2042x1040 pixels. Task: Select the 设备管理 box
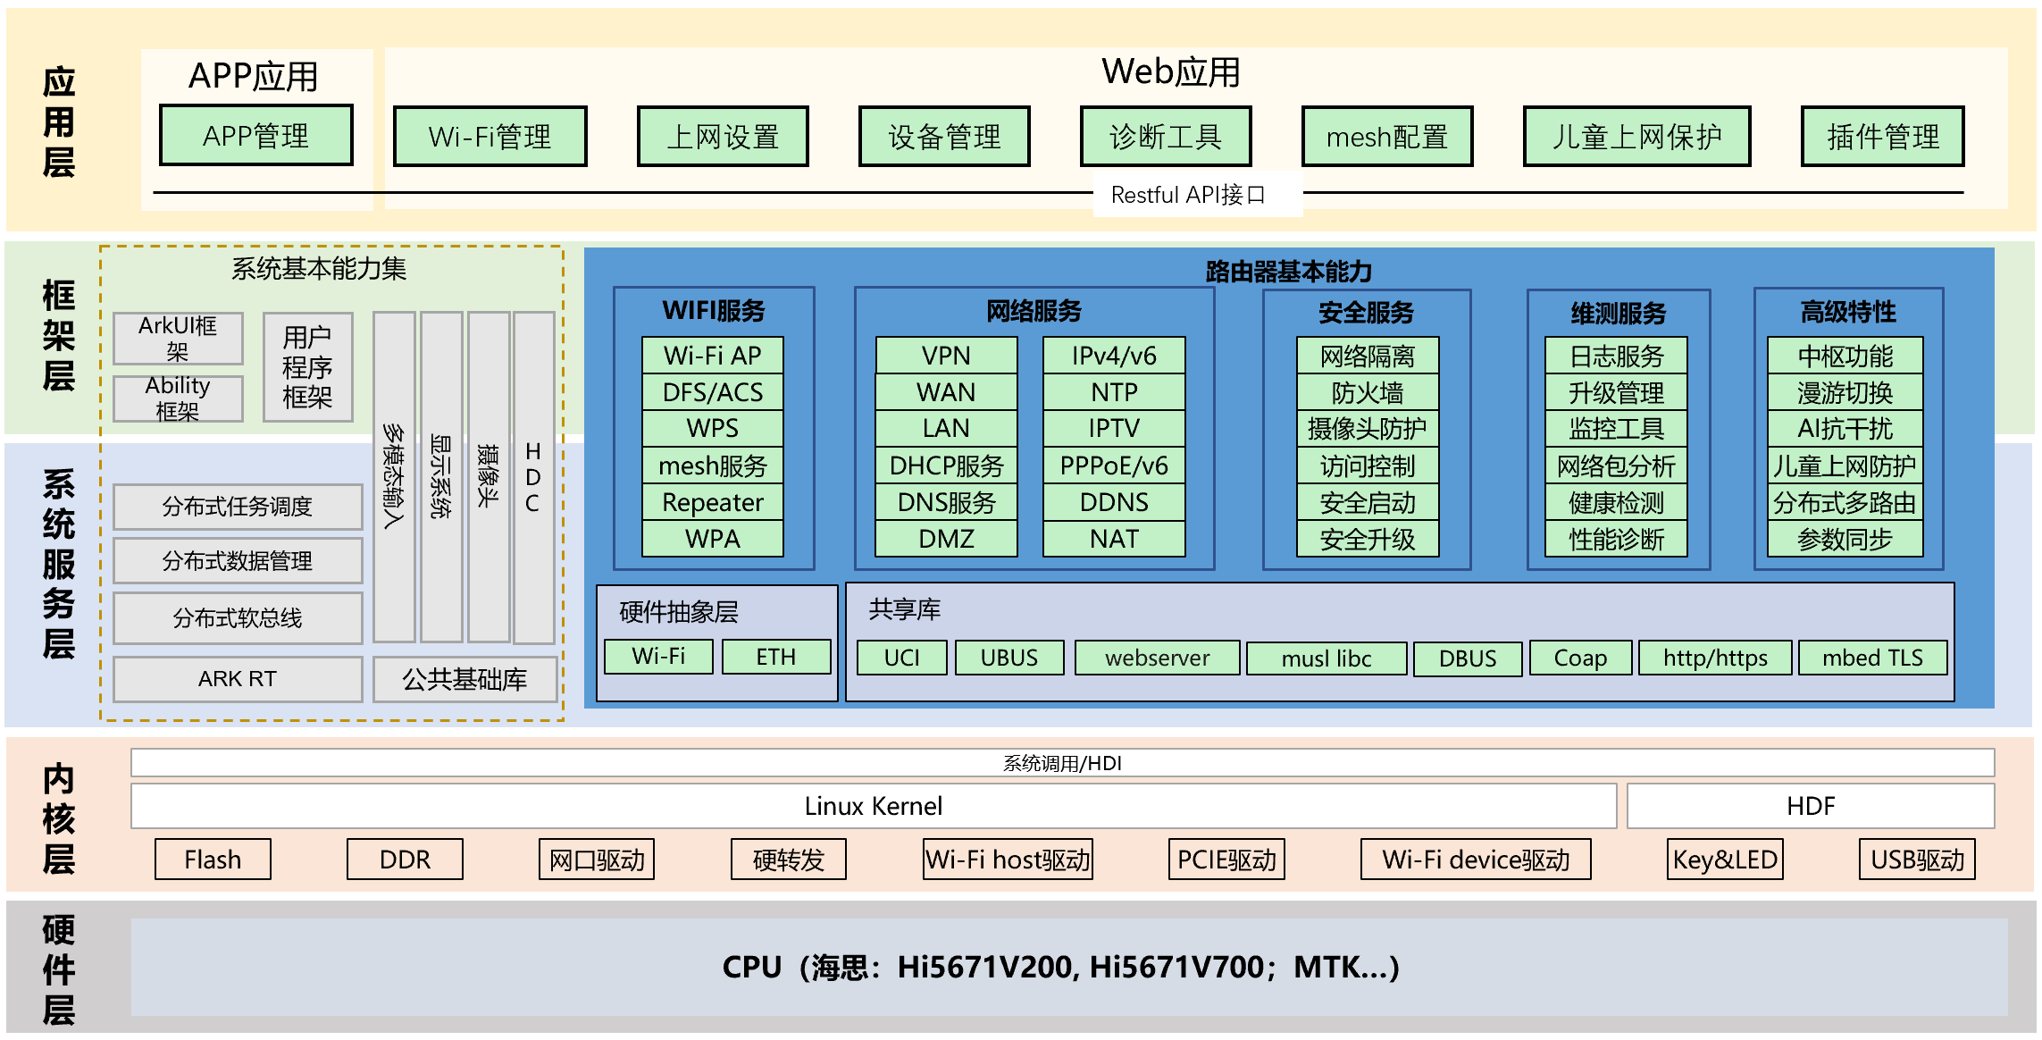(944, 137)
